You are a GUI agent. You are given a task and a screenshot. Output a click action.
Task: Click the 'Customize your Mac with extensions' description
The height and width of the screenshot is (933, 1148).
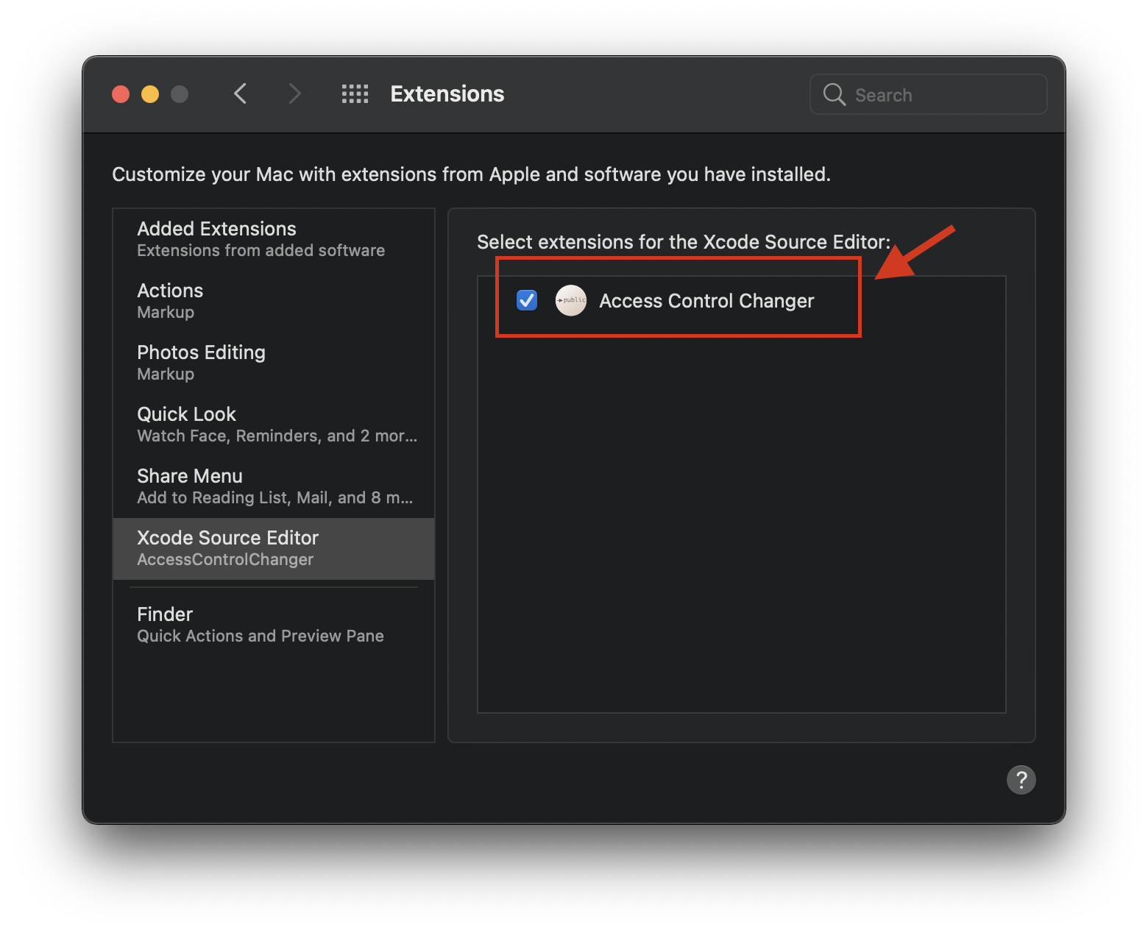[x=471, y=174]
